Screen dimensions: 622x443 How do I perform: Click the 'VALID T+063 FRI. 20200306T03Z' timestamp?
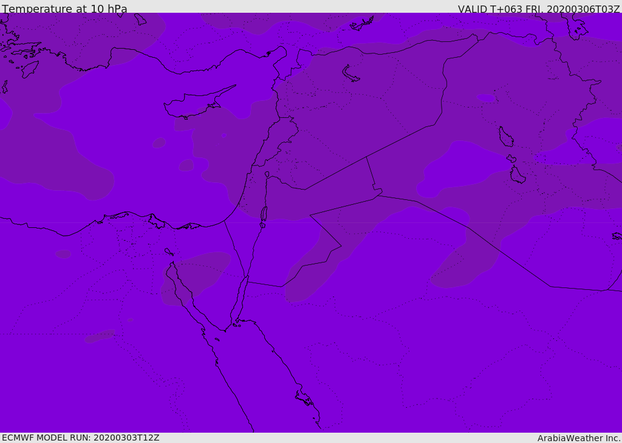539,9
